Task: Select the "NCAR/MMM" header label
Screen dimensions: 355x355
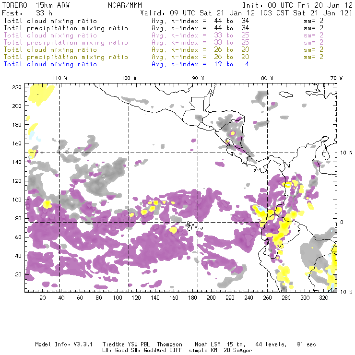Action: [x=125, y=5]
